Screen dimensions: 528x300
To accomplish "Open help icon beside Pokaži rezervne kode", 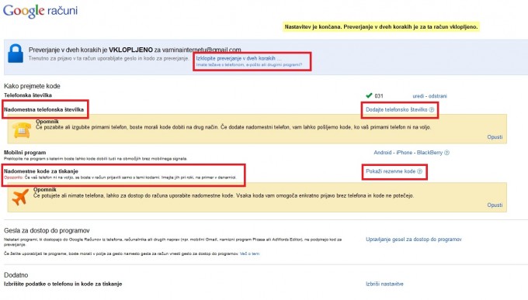I will click(419, 171).
